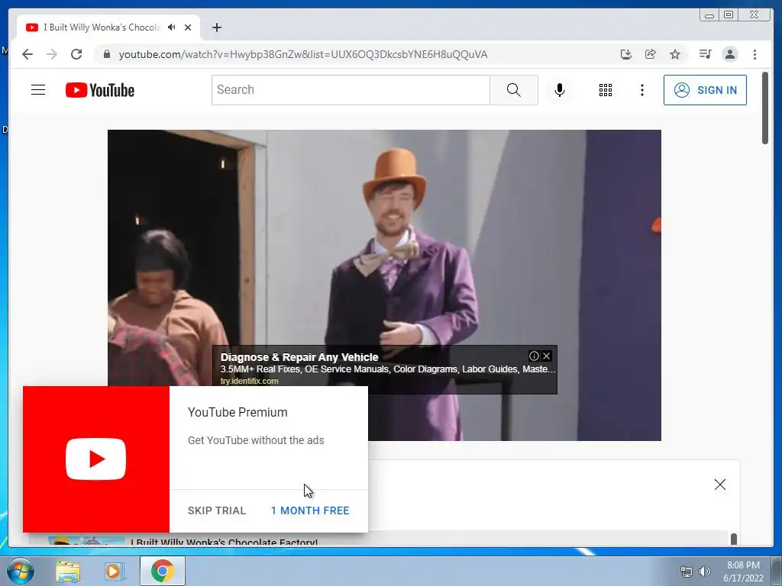Reload the page with refresh icon
Image resolution: width=782 pixels, height=586 pixels.
click(x=76, y=54)
